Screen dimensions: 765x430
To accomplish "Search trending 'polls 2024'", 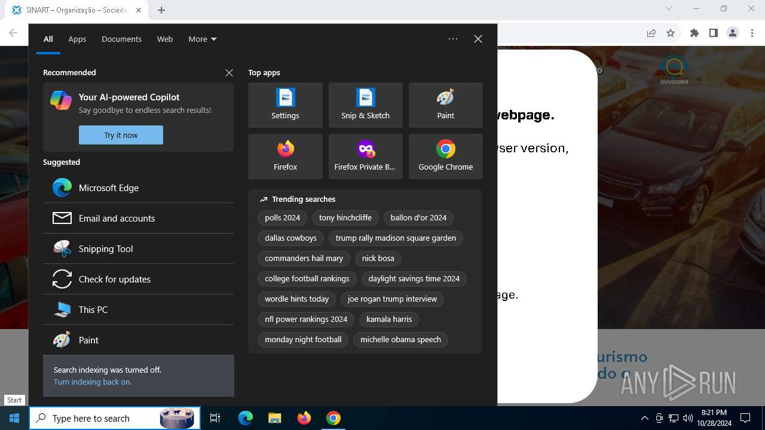I will (x=282, y=218).
